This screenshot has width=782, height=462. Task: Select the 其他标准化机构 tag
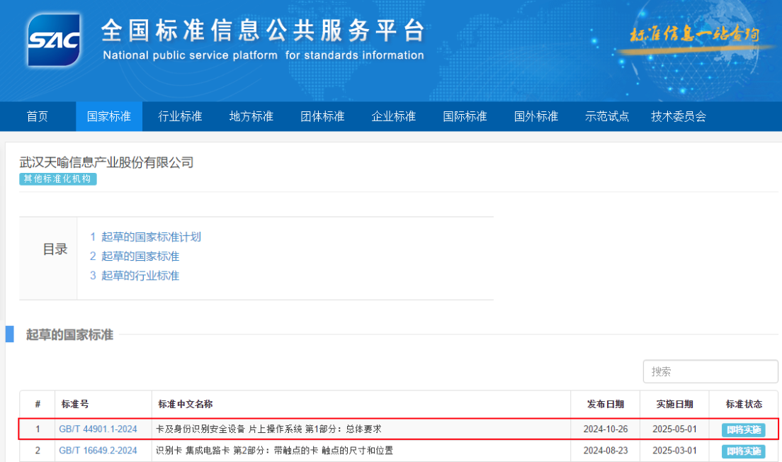pos(57,179)
